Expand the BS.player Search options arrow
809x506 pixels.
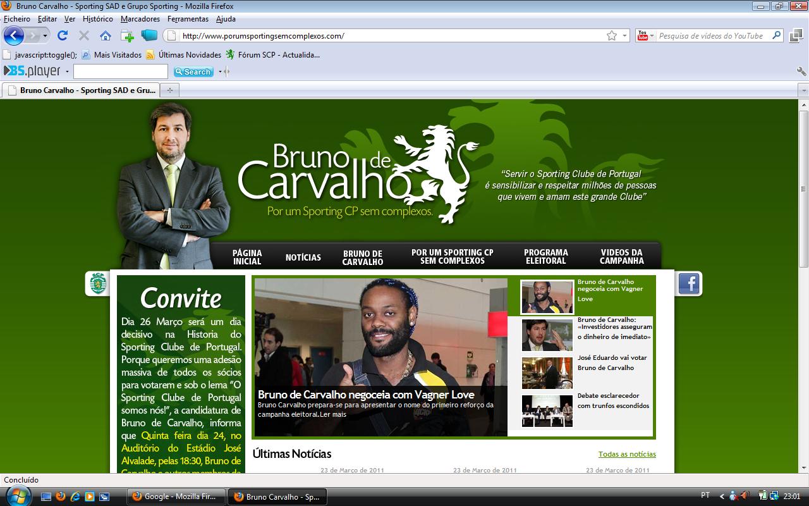[221, 72]
